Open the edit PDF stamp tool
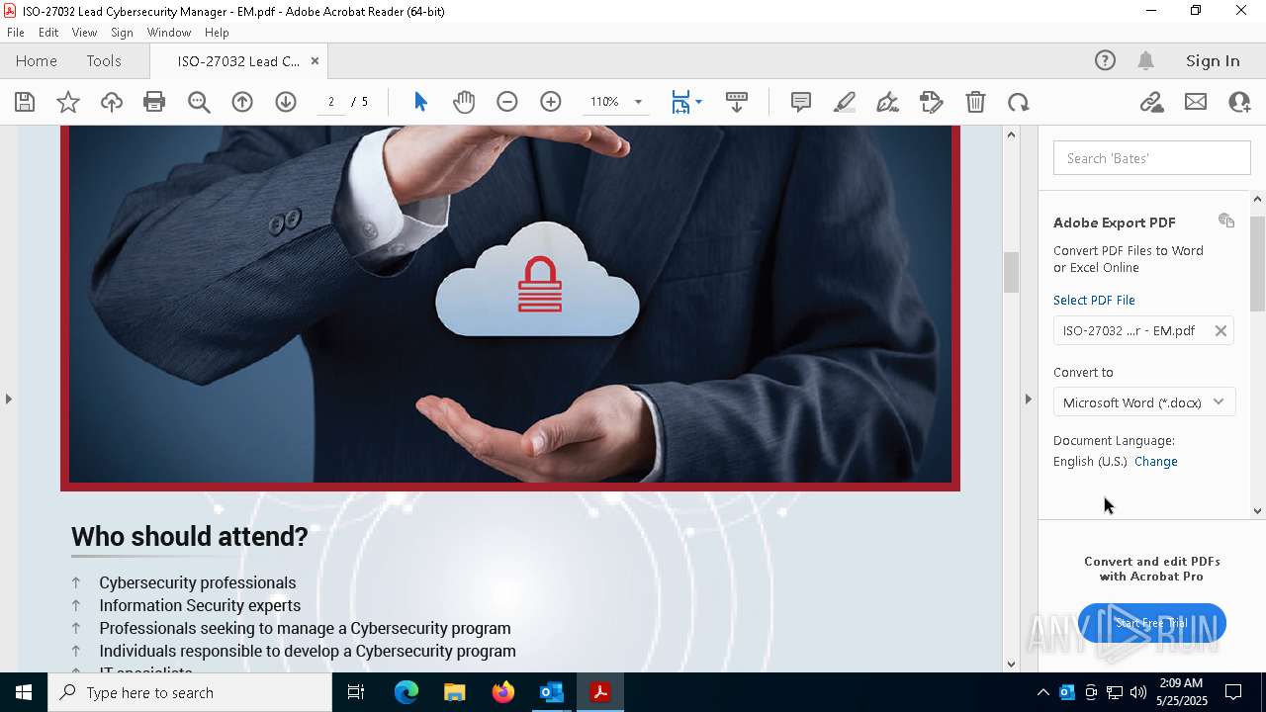This screenshot has width=1266, height=712. 932,102
